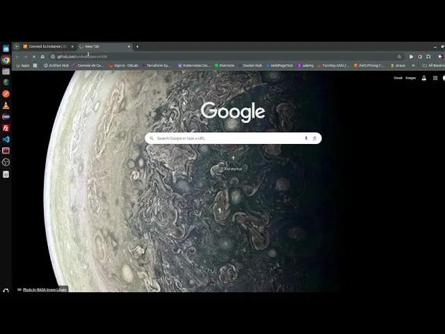Open the AWS Pricing C... bookmark

[x=369, y=65]
